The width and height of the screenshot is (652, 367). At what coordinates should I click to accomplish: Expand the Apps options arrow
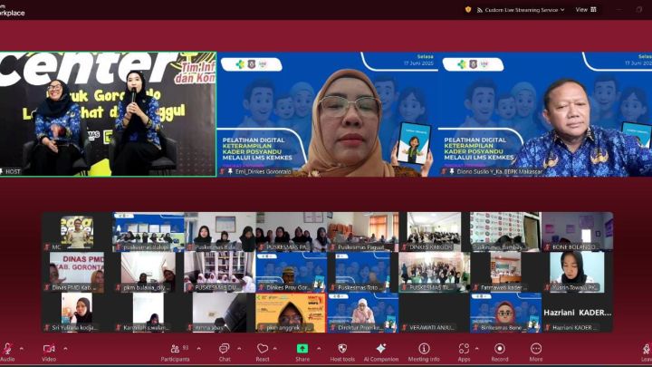click(x=477, y=349)
